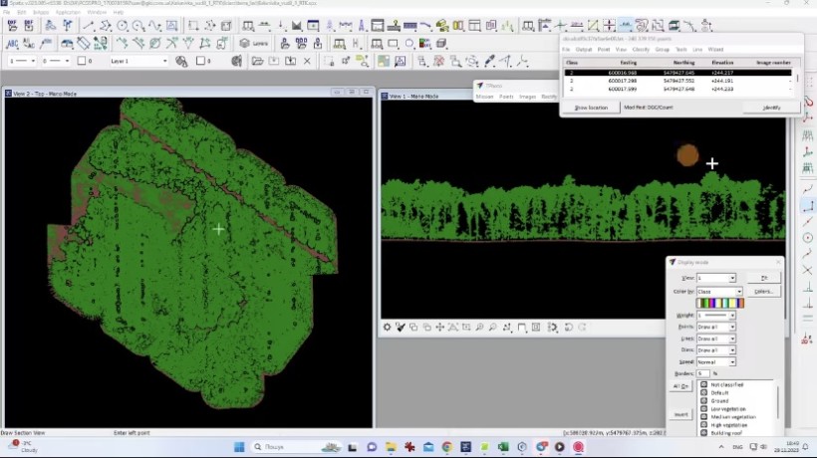This screenshot has width=817, height=458.
Task: Open the Output menu in points window
Action: click(x=584, y=49)
